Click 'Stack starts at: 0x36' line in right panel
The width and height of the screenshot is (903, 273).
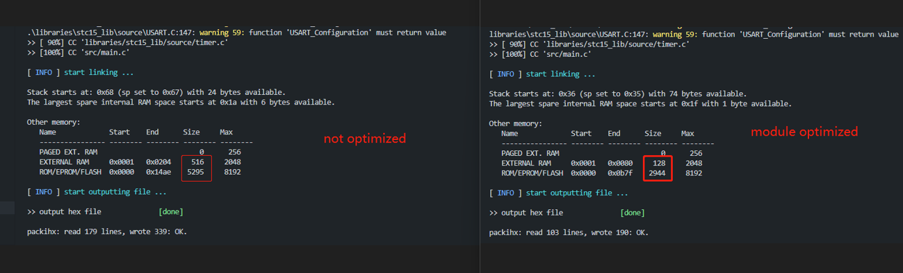click(618, 94)
